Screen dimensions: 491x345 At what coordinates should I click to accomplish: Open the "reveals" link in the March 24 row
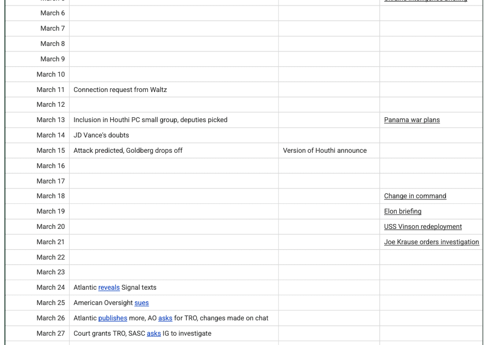tap(109, 287)
